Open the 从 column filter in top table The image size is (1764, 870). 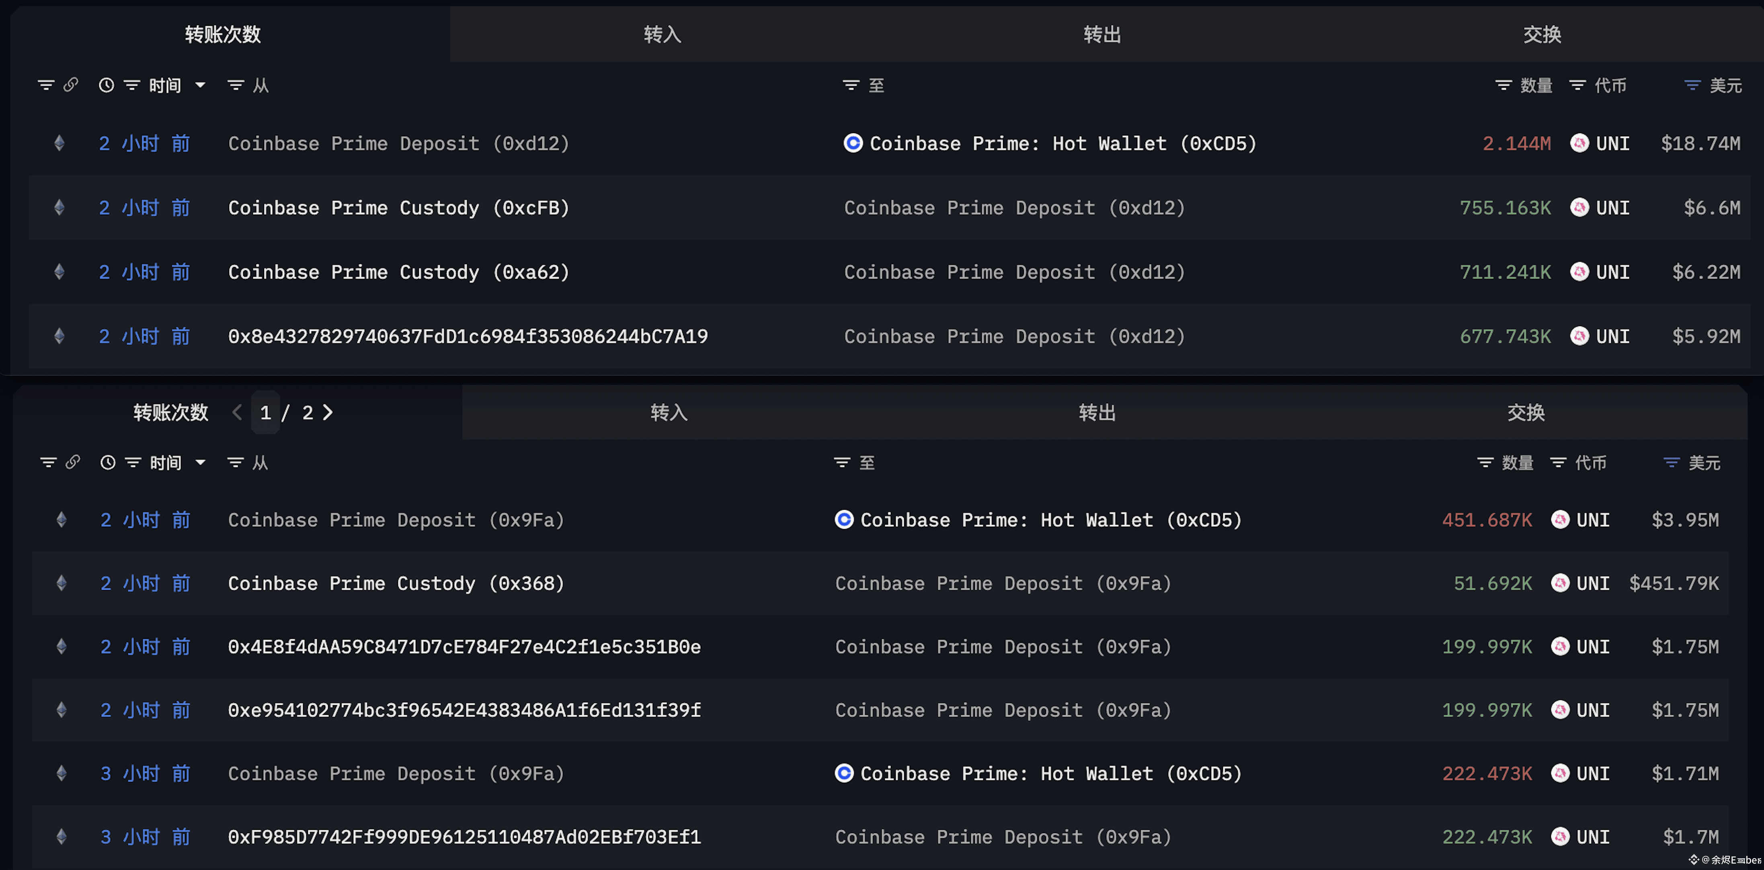point(236,85)
